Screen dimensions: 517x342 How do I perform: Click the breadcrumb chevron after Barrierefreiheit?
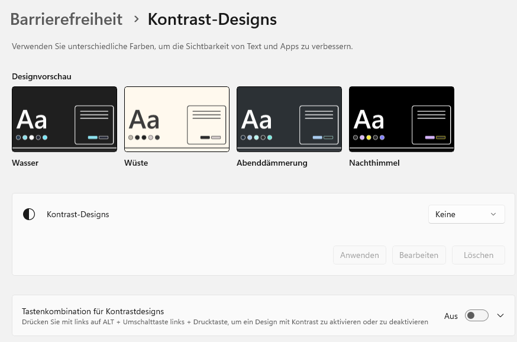(137, 19)
